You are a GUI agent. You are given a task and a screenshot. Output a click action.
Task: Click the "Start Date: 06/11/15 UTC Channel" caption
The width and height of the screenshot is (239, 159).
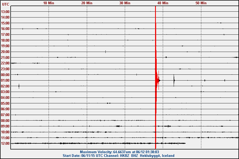tap(91, 156)
